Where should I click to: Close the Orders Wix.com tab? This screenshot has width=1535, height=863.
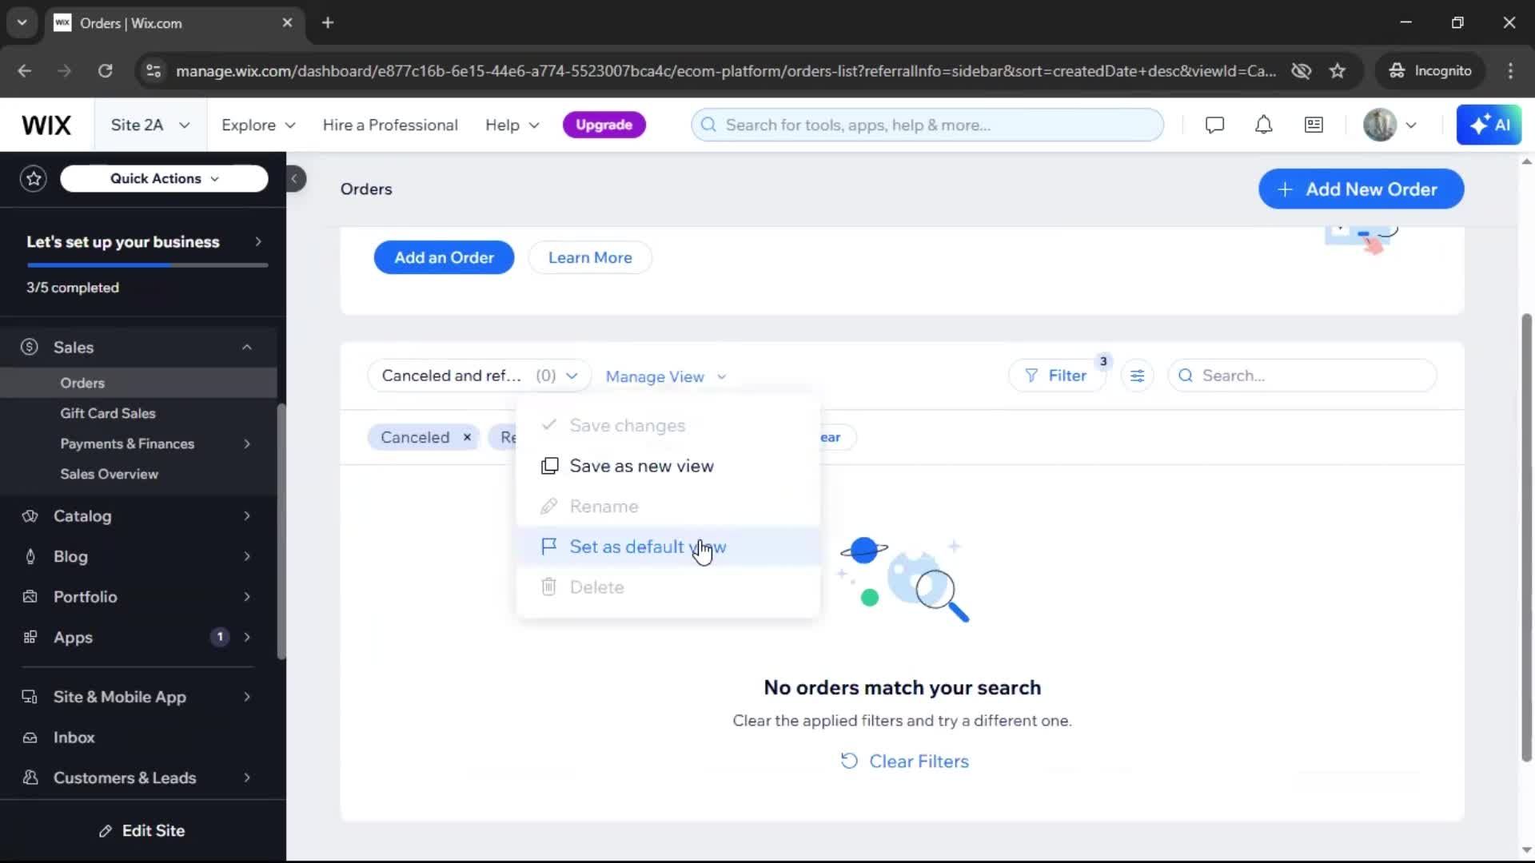point(287,23)
